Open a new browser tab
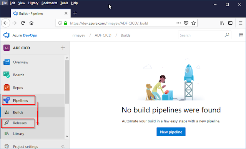 (x=75, y=13)
